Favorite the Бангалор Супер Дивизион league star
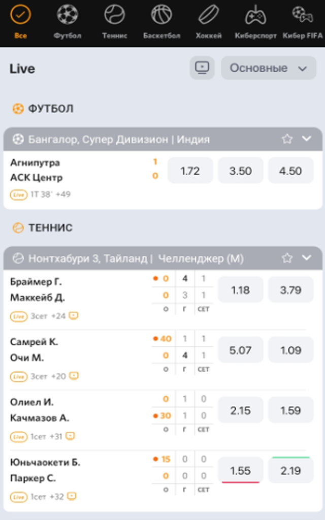This screenshot has width=325, height=520. (287, 139)
